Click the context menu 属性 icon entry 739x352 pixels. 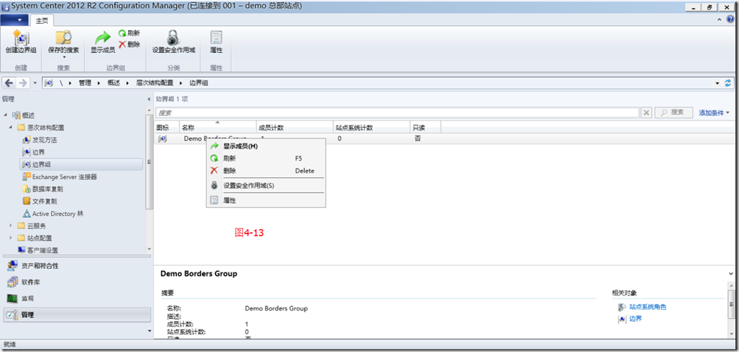click(214, 200)
